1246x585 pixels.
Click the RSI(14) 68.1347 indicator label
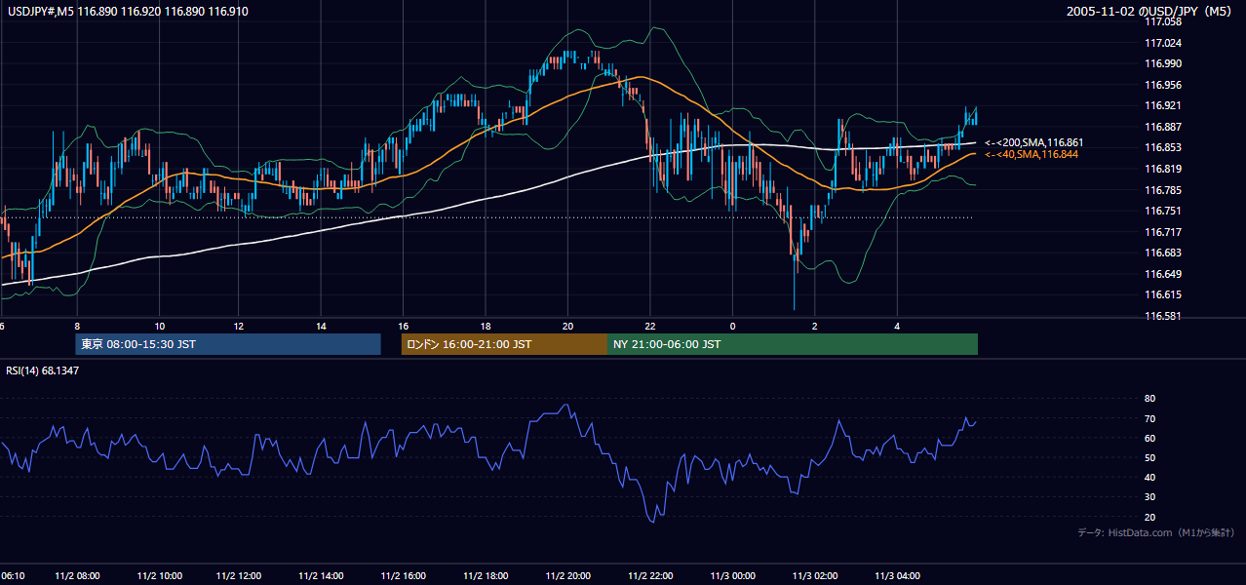point(43,370)
